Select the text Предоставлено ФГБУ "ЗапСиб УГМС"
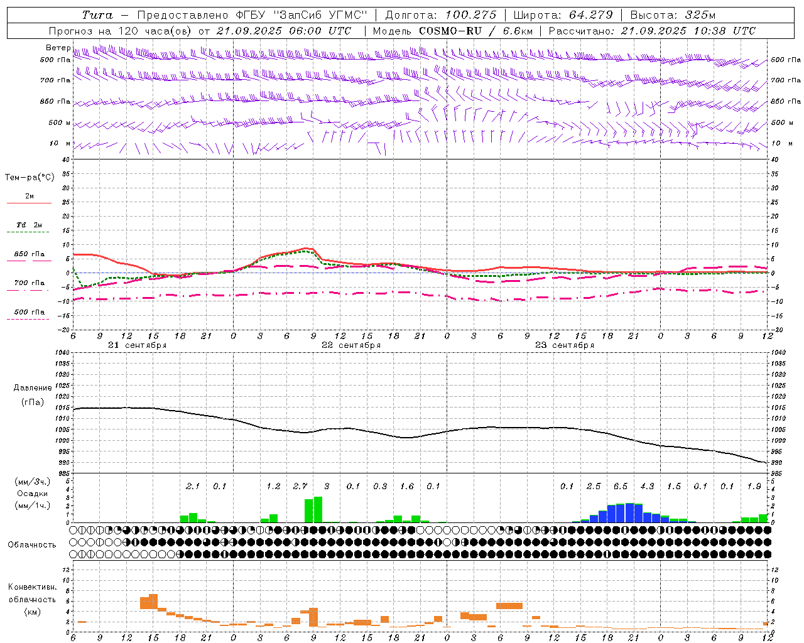 point(252,15)
